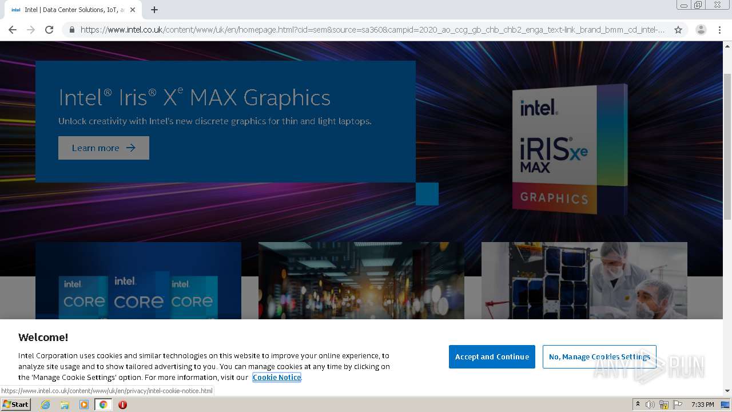This screenshot has height=412, width=732.
Task: Close the Intel browser tab
Action: [133, 10]
